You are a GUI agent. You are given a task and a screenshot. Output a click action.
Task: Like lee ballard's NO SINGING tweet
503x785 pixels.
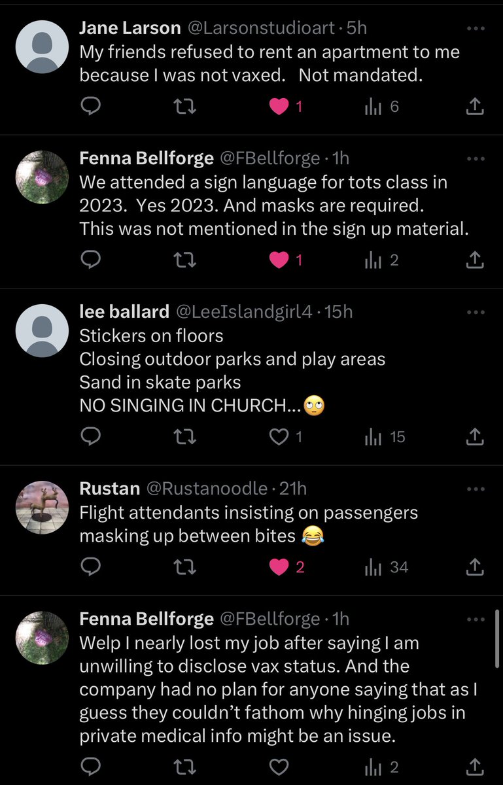pyautogui.click(x=279, y=436)
